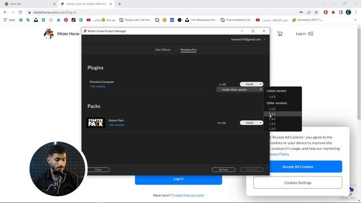
Task: Open the Pinterest bookmark icon
Action: pos(66,20)
